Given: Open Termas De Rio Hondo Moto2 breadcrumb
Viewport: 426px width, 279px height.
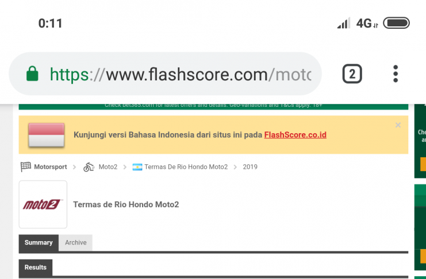Looking at the screenshot, I should 186,167.
